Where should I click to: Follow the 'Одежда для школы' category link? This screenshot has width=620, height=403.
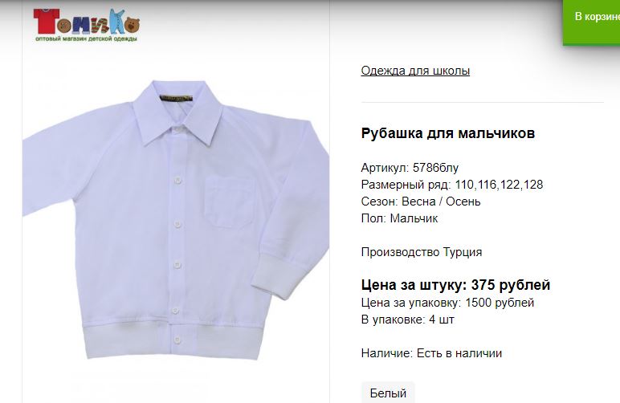tap(415, 71)
